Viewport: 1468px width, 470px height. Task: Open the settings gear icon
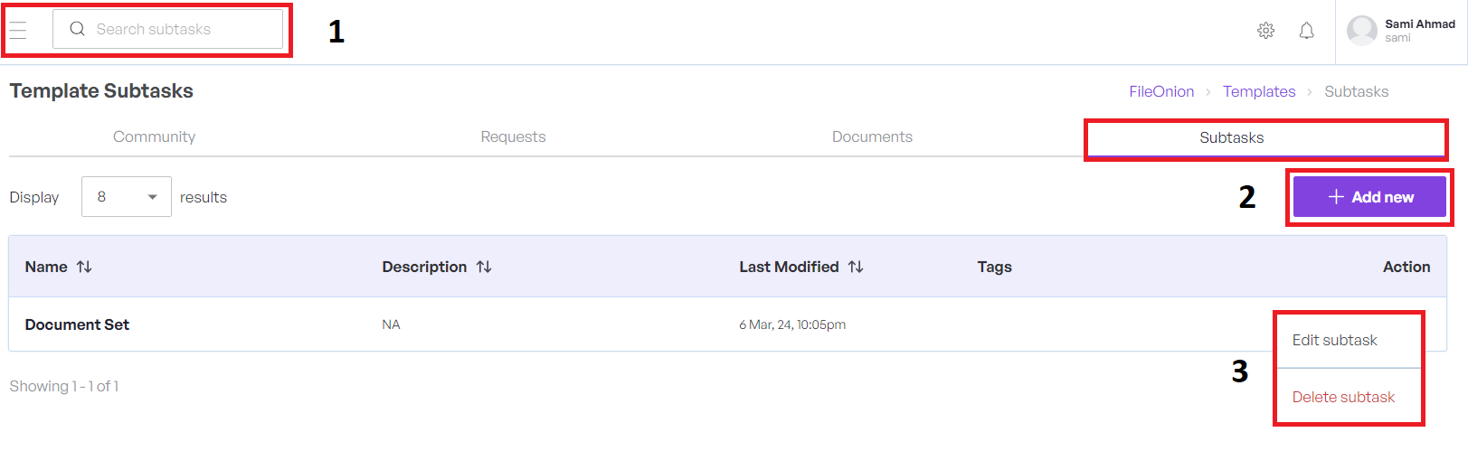(x=1265, y=31)
